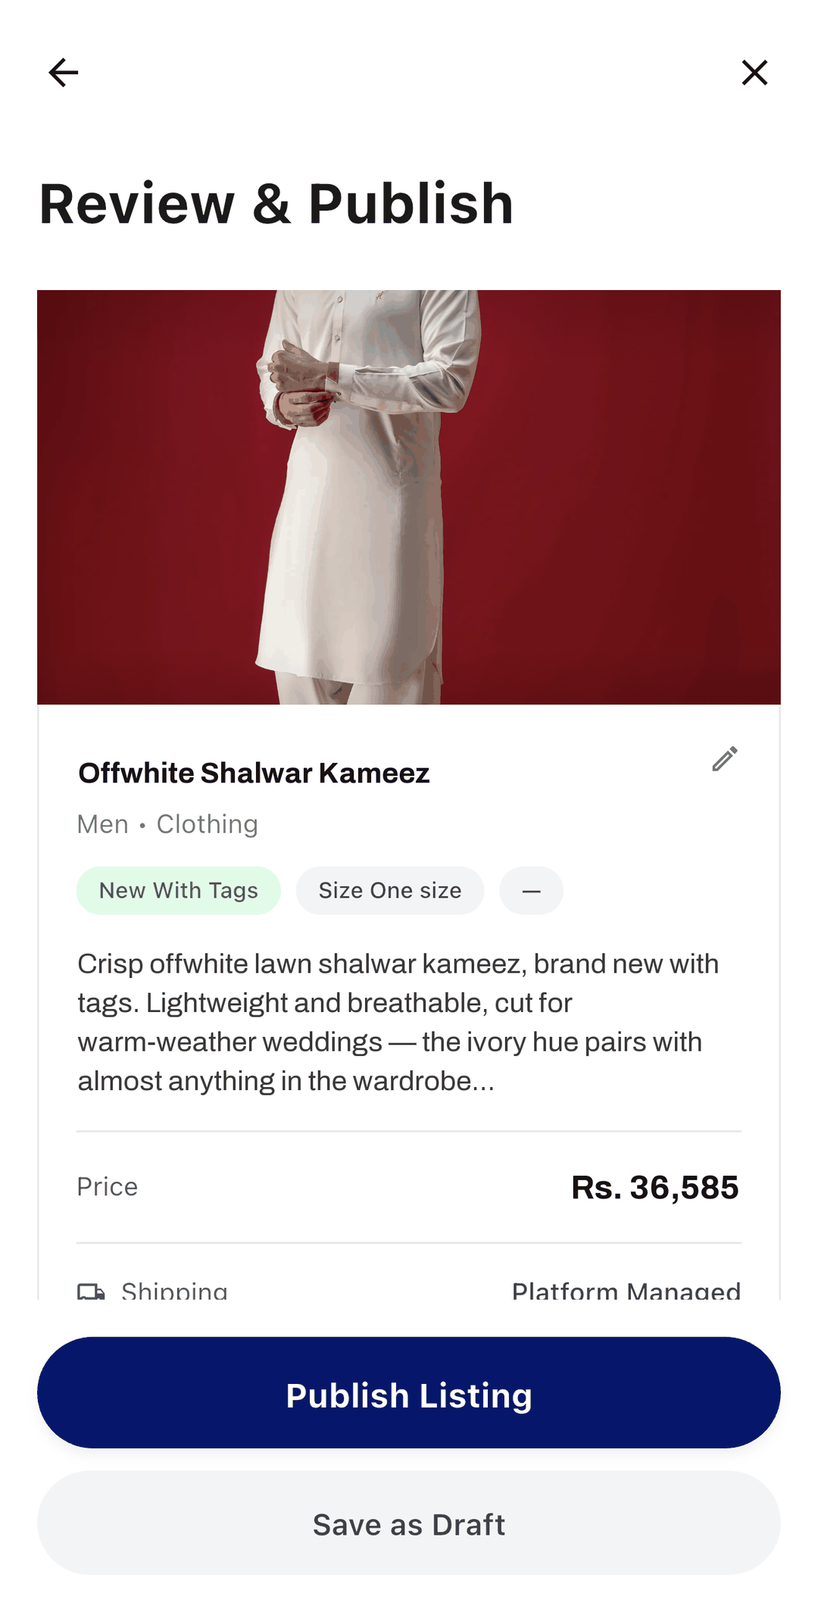Tap the Rs. 36,585 price value
The image size is (818, 1612).
[x=655, y=1187]
